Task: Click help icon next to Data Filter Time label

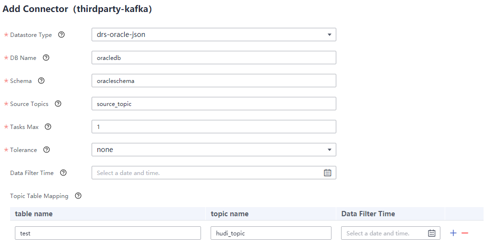Action: point(63,173)
